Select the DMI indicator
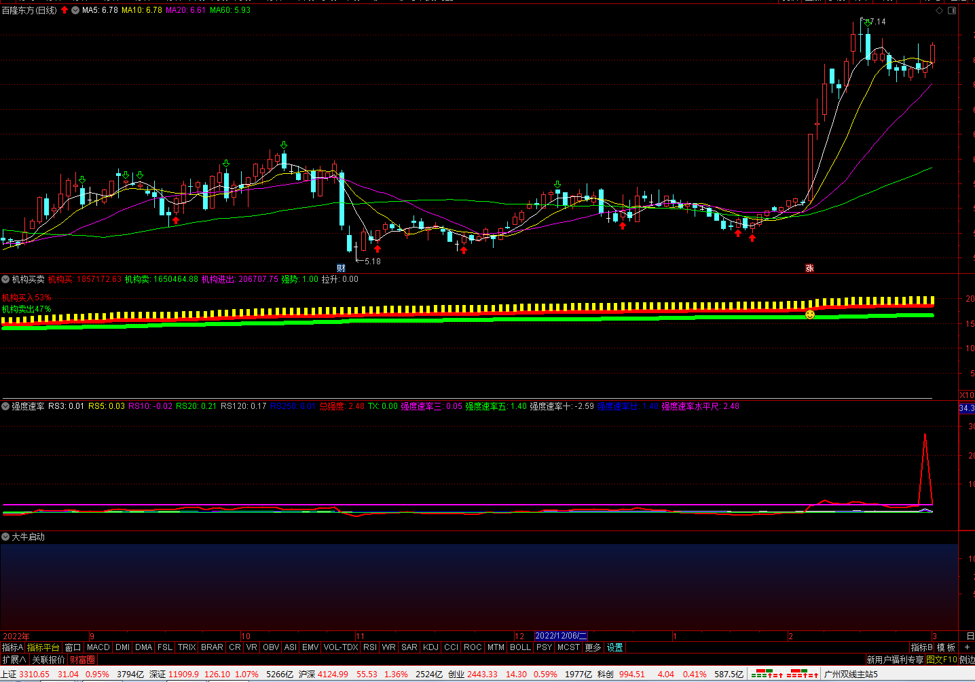The height and width of the screenshot is (682, 975). pyautogui.click(x=122, y=647)
